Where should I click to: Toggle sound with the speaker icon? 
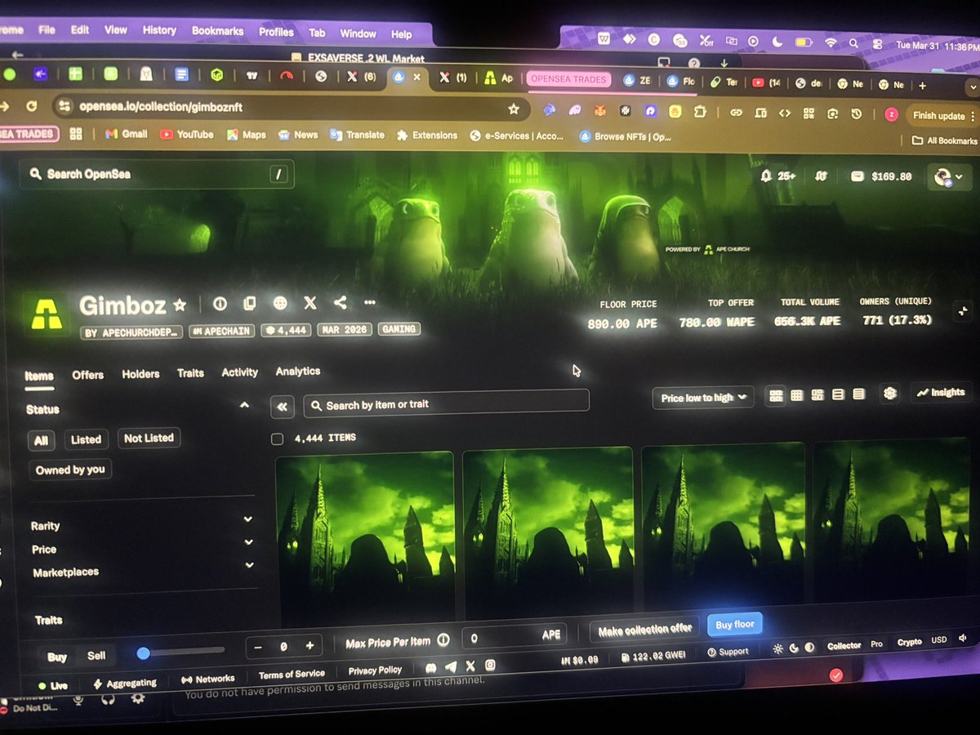pos(962,639)
